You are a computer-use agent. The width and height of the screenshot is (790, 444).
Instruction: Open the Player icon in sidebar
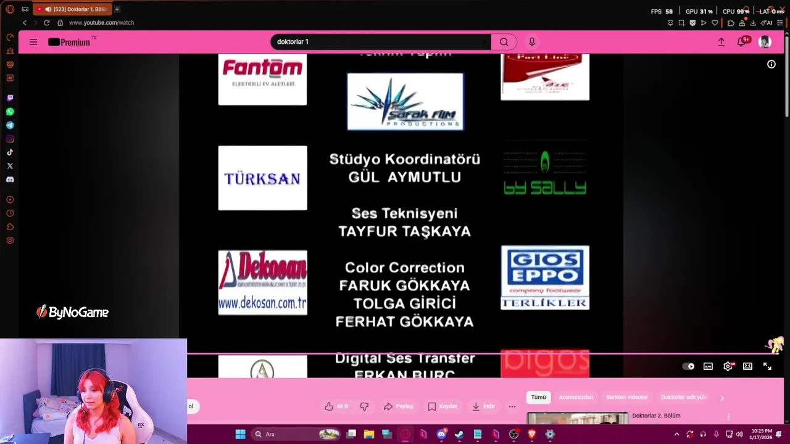pyautogui.click(x=10, y=200)
